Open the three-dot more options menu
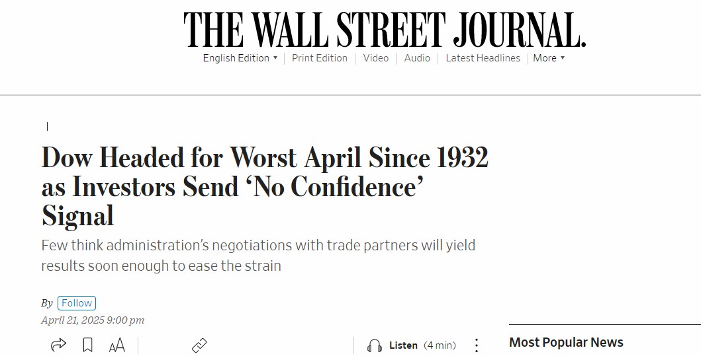Screen dimensions: 701x356 click(476, 345)
